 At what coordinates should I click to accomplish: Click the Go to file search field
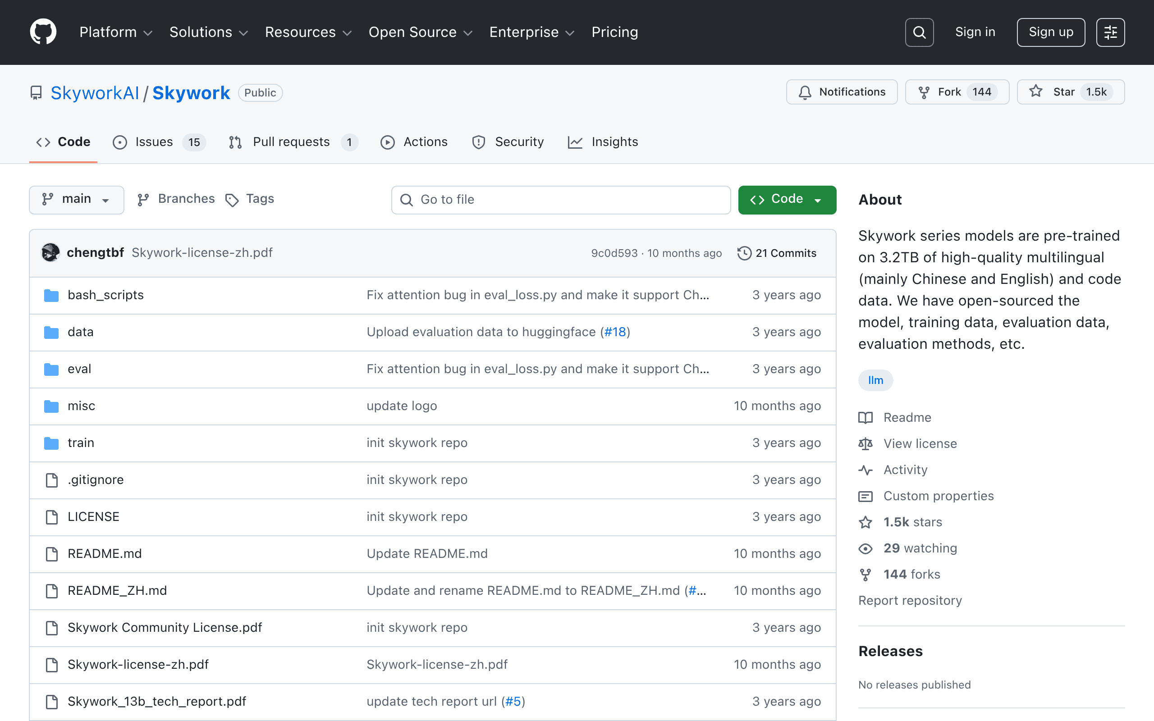coord(561,200)
